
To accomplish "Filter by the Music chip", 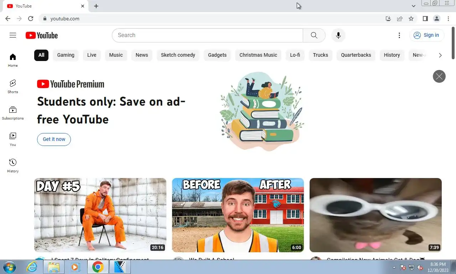I will coord(116,55).
